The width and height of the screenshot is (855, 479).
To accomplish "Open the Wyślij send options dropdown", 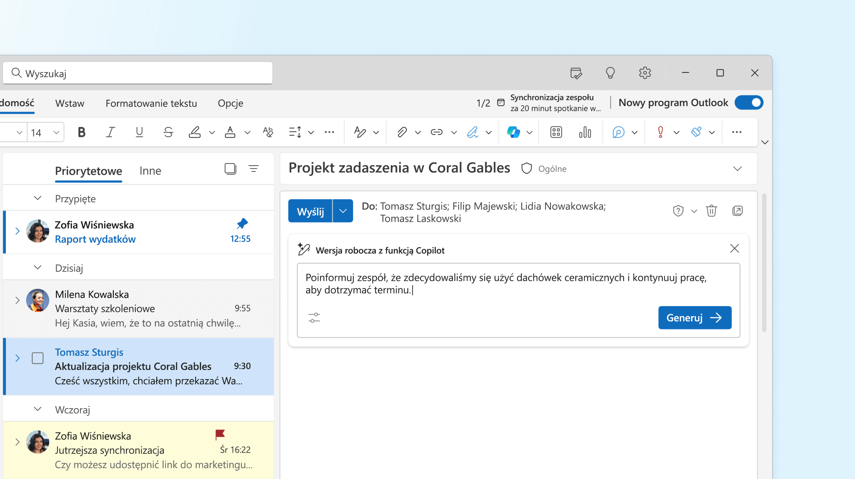I will pyautogui.click(x=343, y=211).
